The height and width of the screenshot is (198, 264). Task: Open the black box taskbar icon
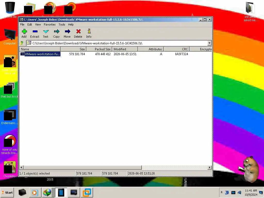pos(22,192)
